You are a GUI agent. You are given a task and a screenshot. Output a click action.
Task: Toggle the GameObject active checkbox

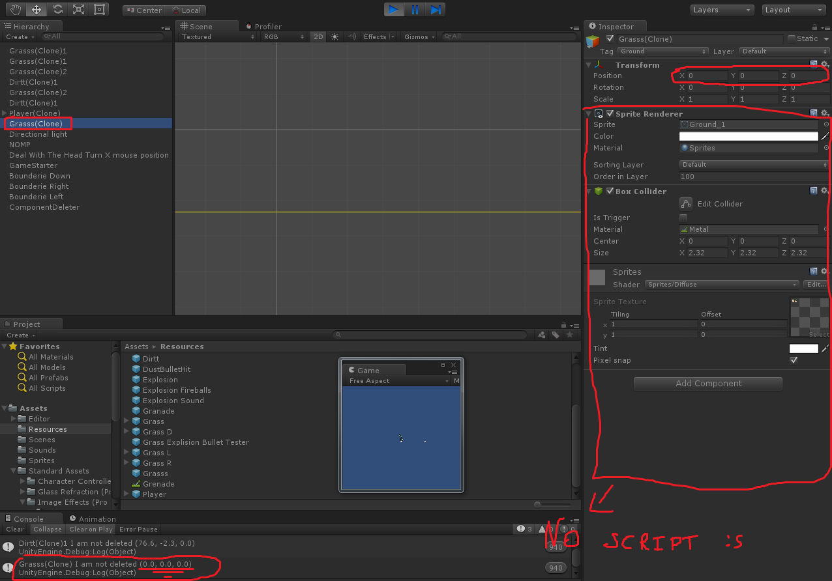pyautogui.click(x=610, y=39)
